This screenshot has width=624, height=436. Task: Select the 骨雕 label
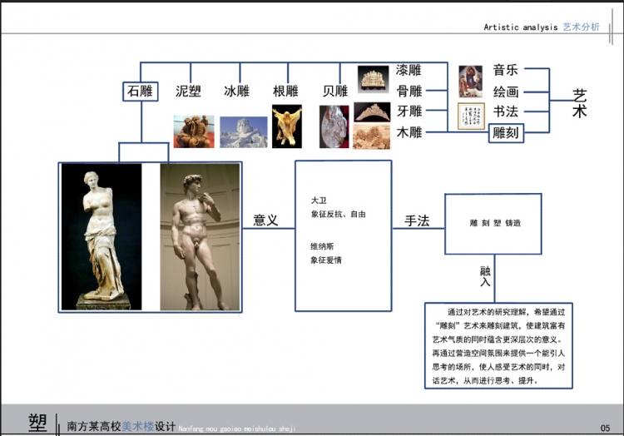point(409,91)
